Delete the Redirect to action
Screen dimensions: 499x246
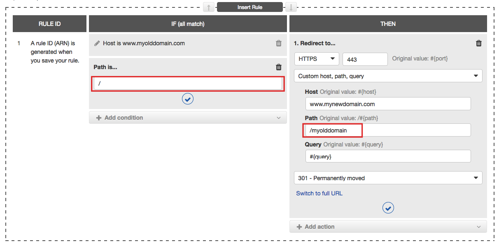pyautogui.click(x=478, y=43)
